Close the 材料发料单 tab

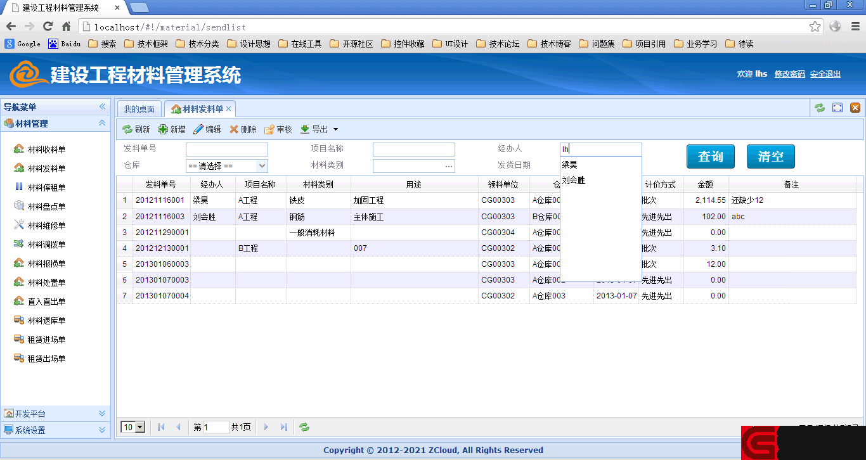pyautogui.click(x=229, y=109)
